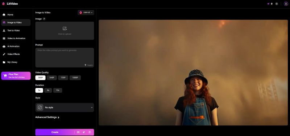Set duration to 5s

click(39, 90)
